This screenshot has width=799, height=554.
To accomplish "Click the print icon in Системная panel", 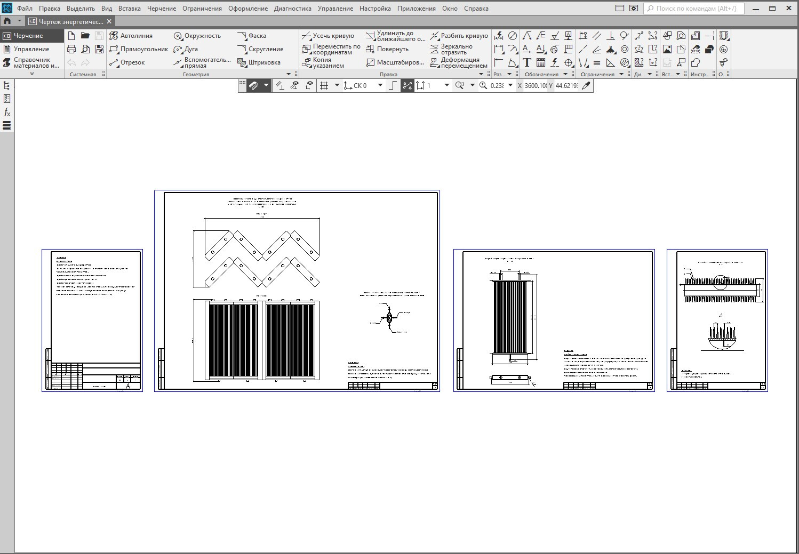I will tap(71, 49).
